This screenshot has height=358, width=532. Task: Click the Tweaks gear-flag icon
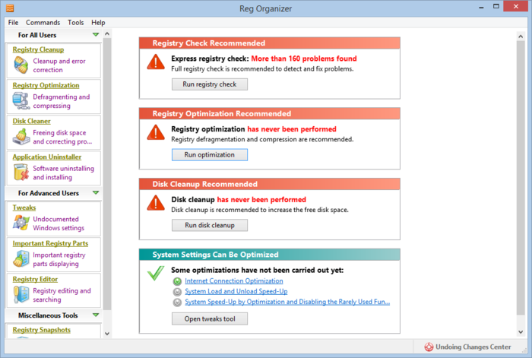[21, 223]
